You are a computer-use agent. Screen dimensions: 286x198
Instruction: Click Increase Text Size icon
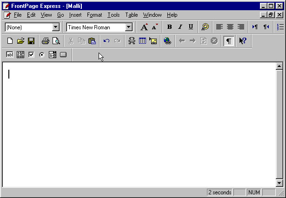144,27
